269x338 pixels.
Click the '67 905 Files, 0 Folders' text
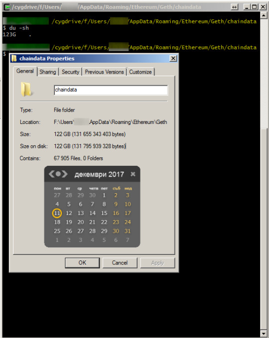click(x=78, y=158)
